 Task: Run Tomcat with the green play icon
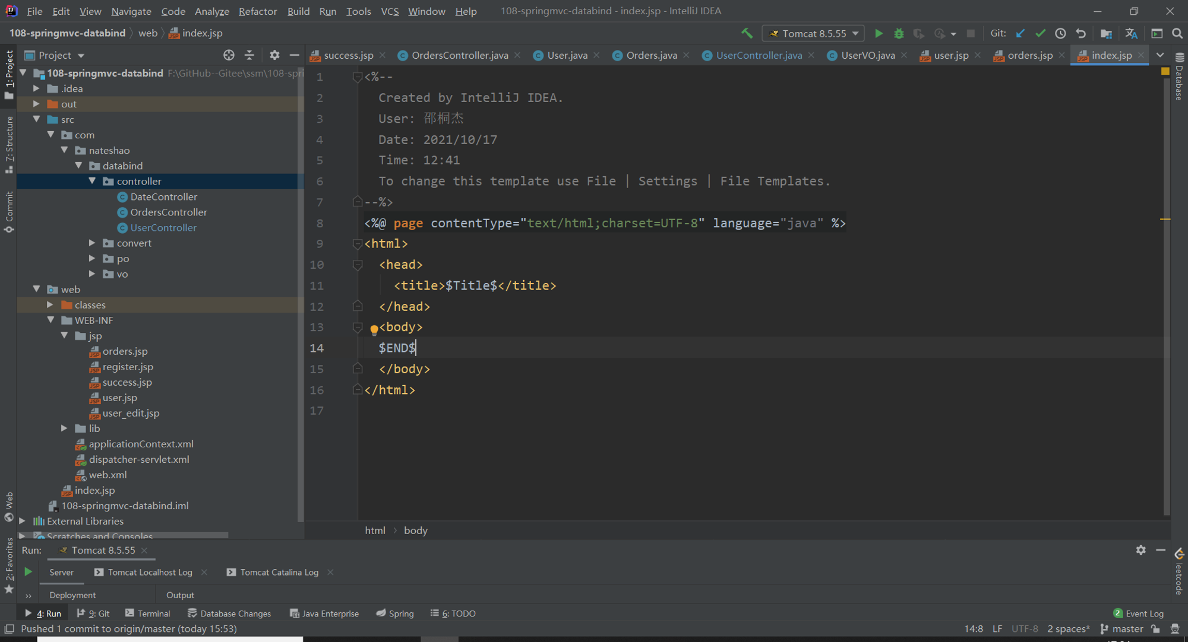point(879,33)
